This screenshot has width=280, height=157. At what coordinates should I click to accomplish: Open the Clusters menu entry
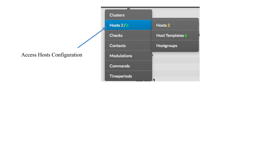coord(128,15)
